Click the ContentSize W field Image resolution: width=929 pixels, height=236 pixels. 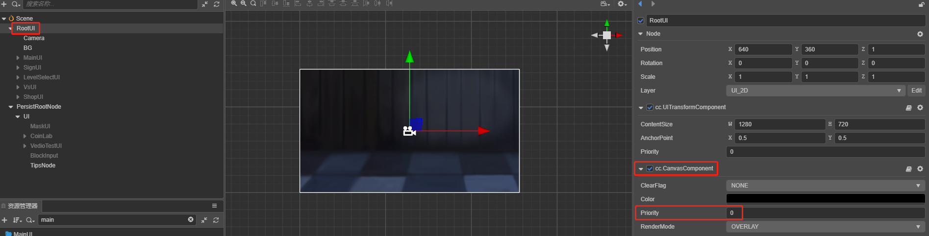pos(780,124)
